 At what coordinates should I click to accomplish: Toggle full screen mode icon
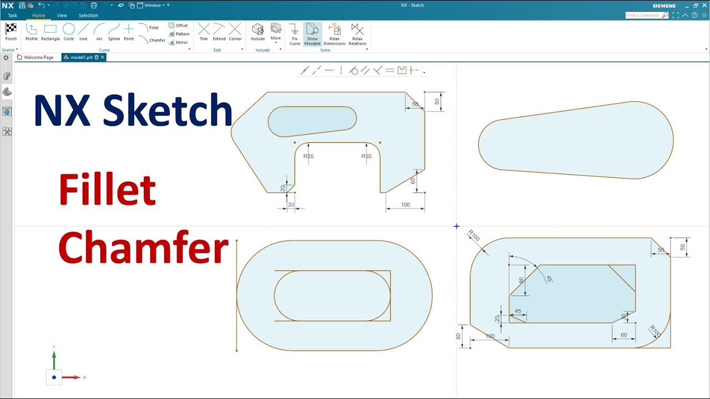[676, 15]
